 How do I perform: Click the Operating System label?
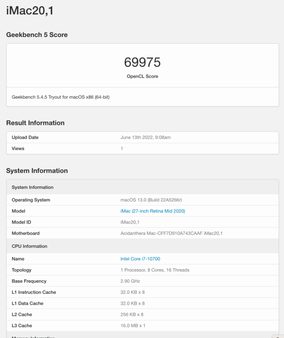[31, 200]
